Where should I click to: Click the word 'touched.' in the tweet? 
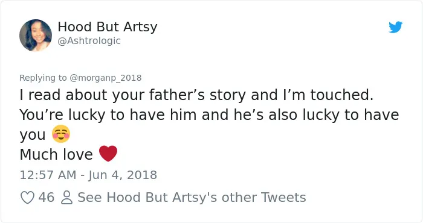tap(342, 95)
